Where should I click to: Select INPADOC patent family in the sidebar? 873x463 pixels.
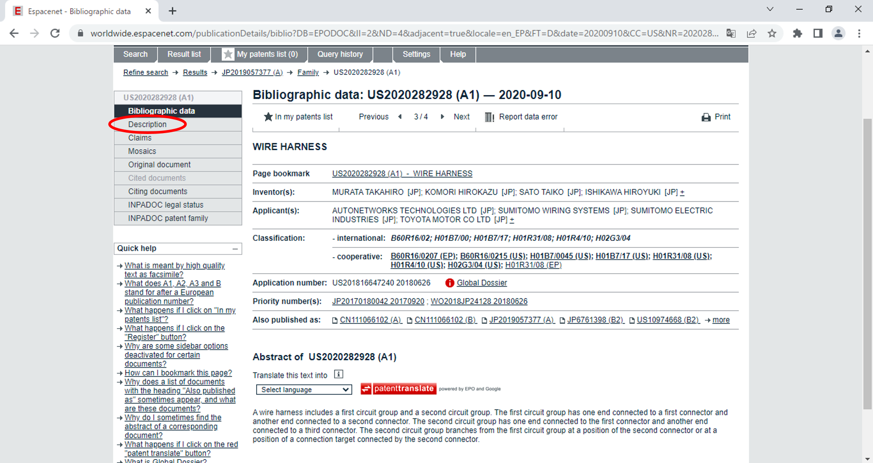178,218
